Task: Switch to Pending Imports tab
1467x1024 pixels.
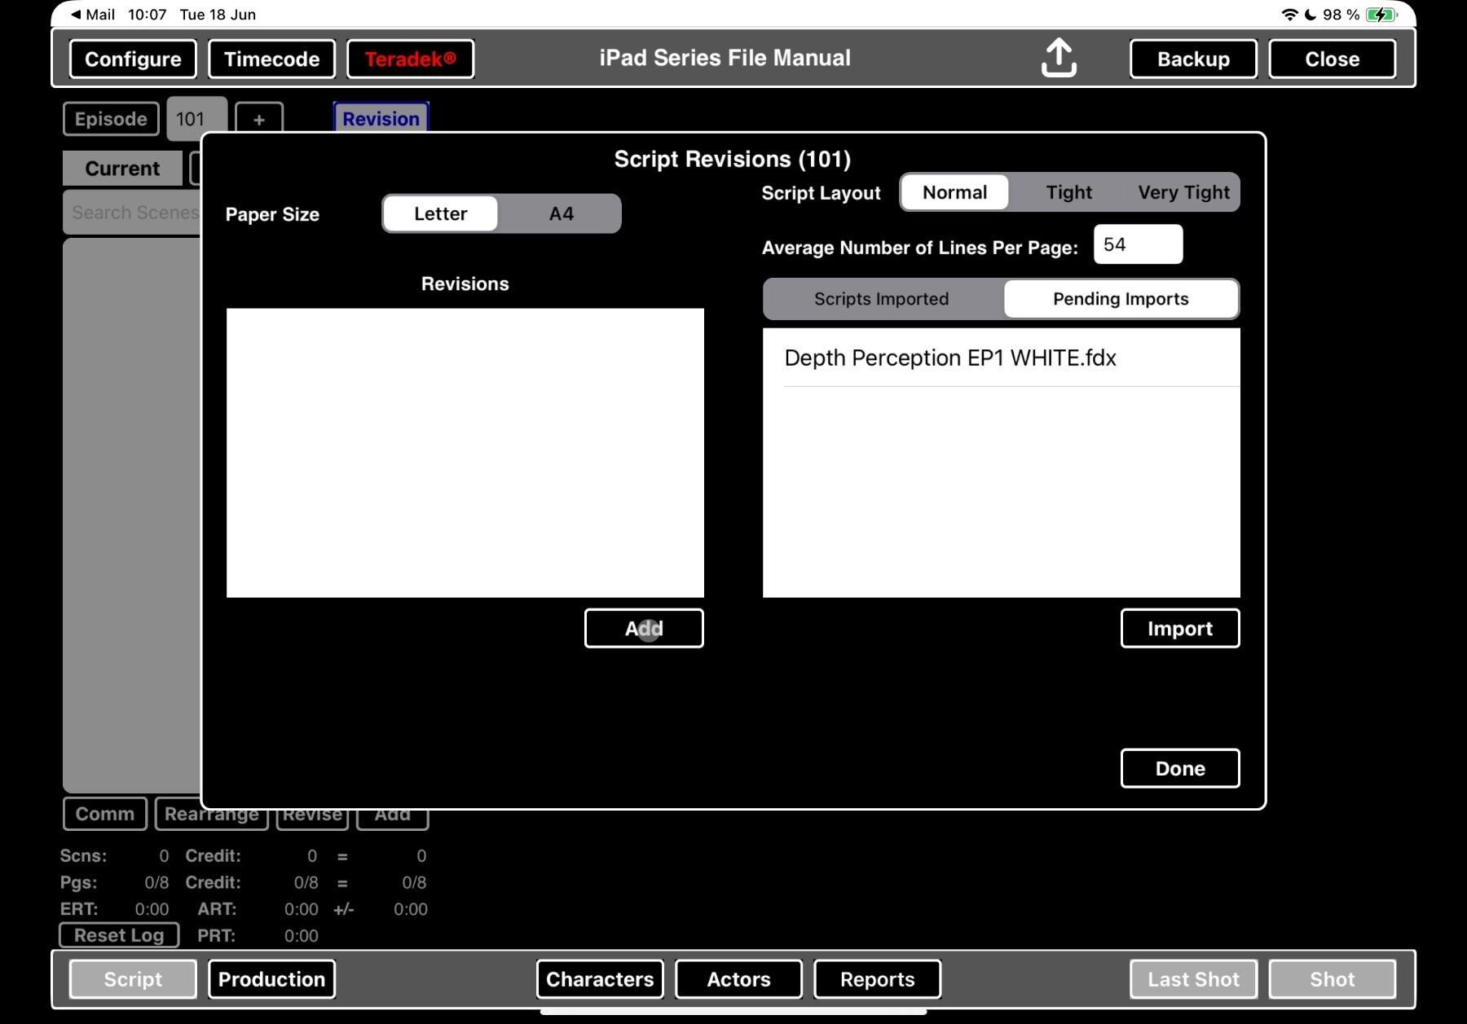Action: (x=1121, y=299)
